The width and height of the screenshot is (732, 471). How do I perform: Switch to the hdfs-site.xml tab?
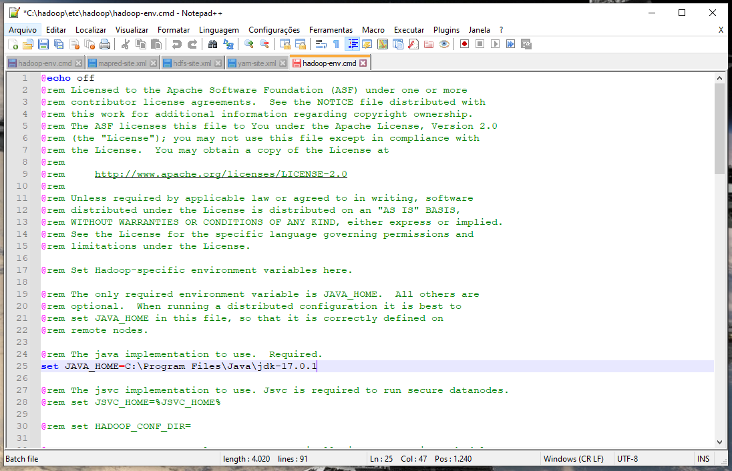tap(192, 63)
